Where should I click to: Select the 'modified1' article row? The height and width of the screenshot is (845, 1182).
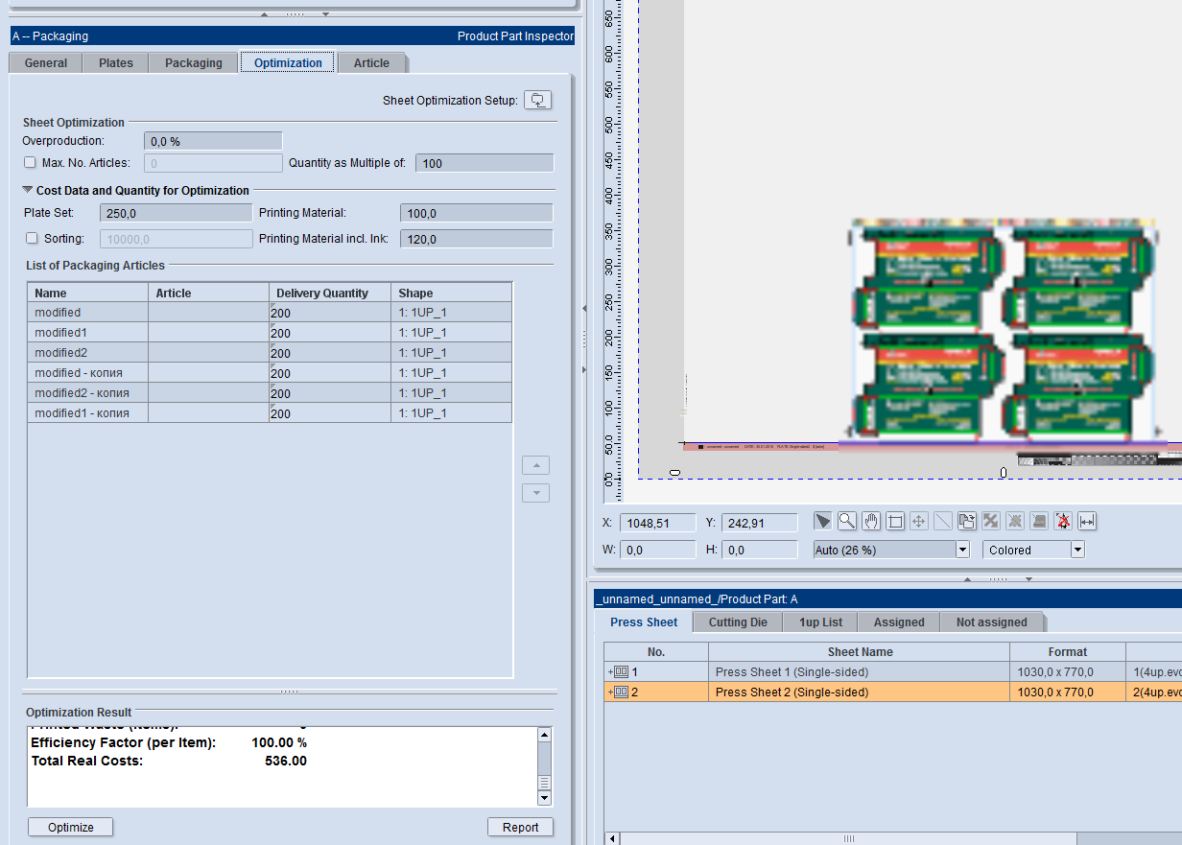click(x=270, y=332)
